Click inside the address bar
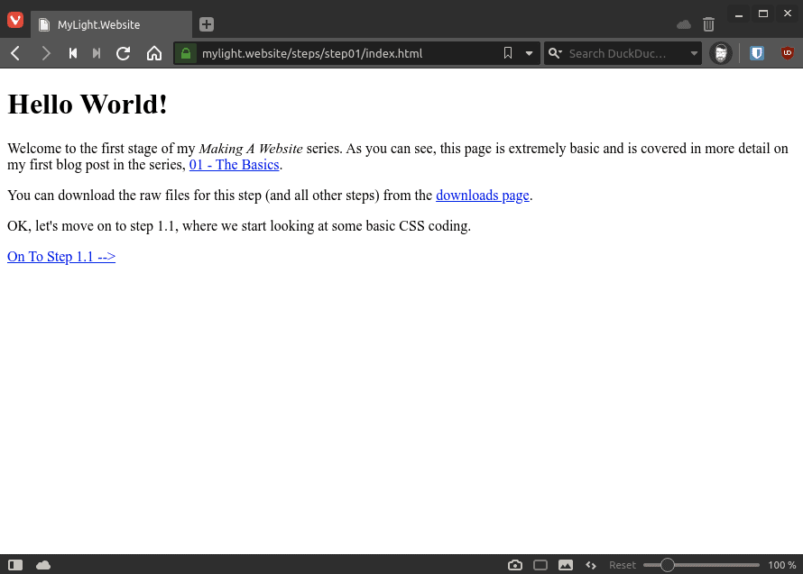803x574 pixels. pyautogui.click(x=343, y=53)
